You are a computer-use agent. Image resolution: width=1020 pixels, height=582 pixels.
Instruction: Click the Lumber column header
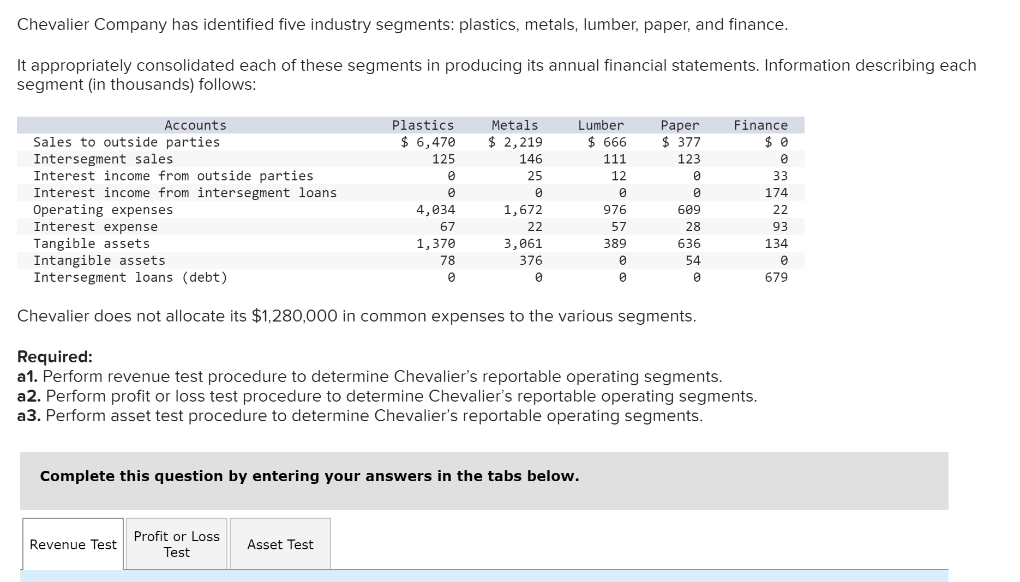pos(601,125)
